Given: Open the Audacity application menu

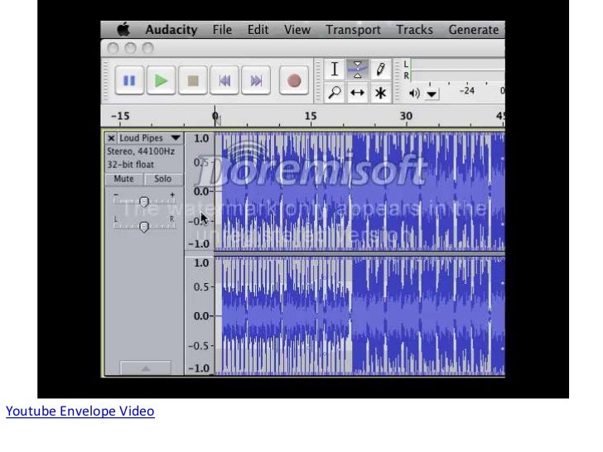Looking at the screenshot, I should pyautogui.click(x=171, y=30).
